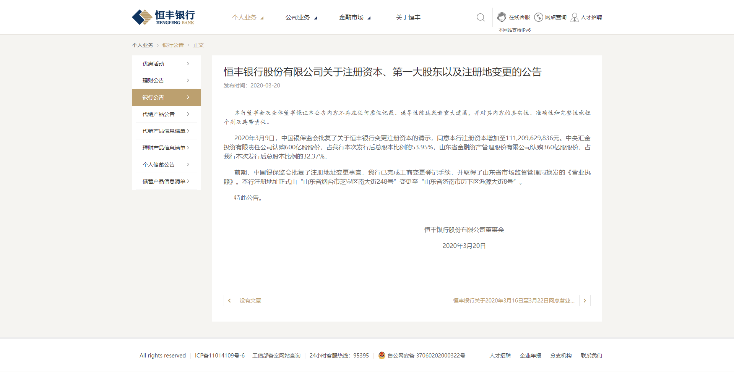Viewport: 734px width, 372px height.
Task: Click the 24小时客服热线 95395 text
Action: coord(339,356)
